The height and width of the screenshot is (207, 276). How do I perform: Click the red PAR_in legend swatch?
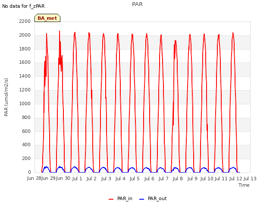(111, 199)
